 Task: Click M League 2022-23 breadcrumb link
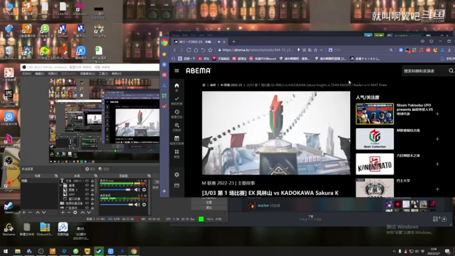tap(231, 85)
